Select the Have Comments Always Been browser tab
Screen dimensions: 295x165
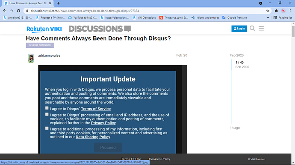pos(28,3)
